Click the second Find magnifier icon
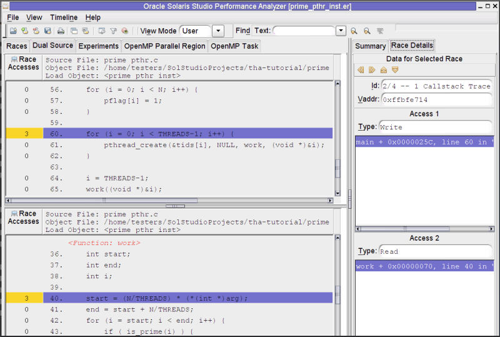This screenshot has width=500, height=337. click(x=367, y=31)
